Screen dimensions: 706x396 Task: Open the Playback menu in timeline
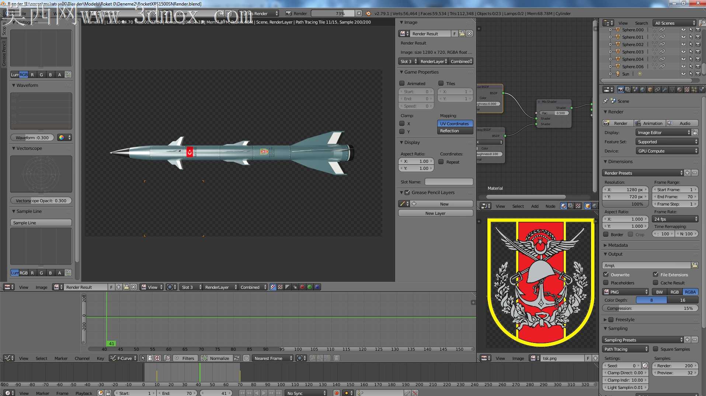pos(84,393)
